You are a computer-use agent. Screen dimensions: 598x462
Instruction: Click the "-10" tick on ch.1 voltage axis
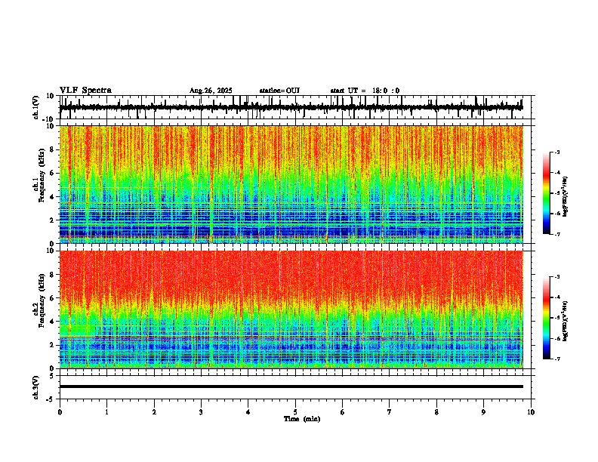point(49,119)
